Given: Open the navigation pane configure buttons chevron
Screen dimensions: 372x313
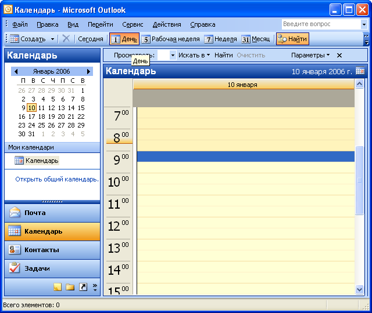Looking at the screenshot, I should [95, 287].
